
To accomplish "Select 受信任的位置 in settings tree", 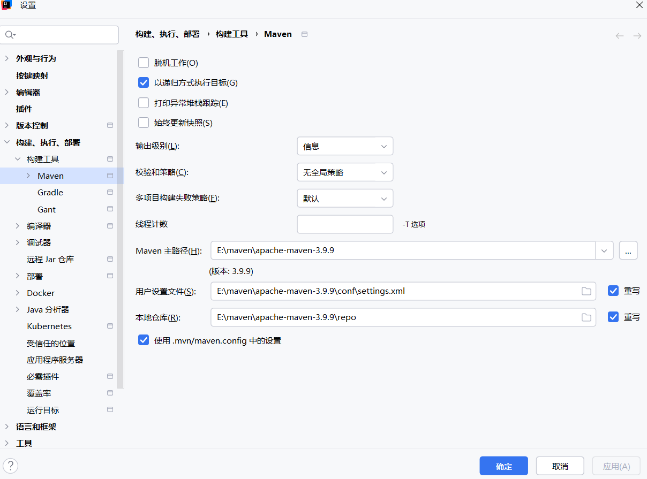I will (51, 343).
